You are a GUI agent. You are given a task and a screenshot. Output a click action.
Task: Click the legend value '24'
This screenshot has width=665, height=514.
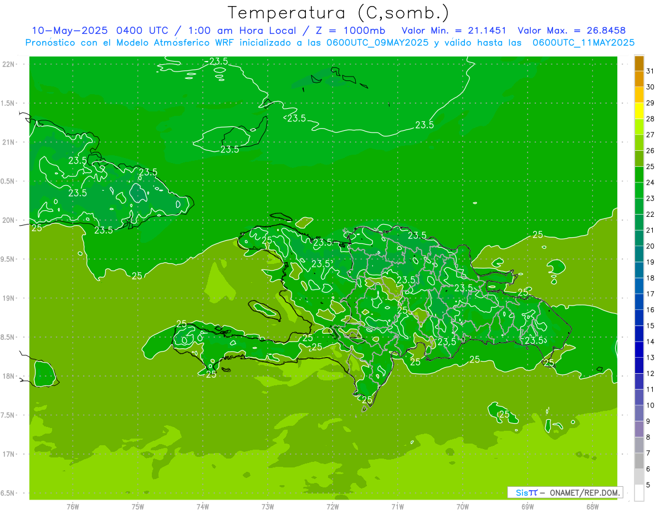[651, 182]
